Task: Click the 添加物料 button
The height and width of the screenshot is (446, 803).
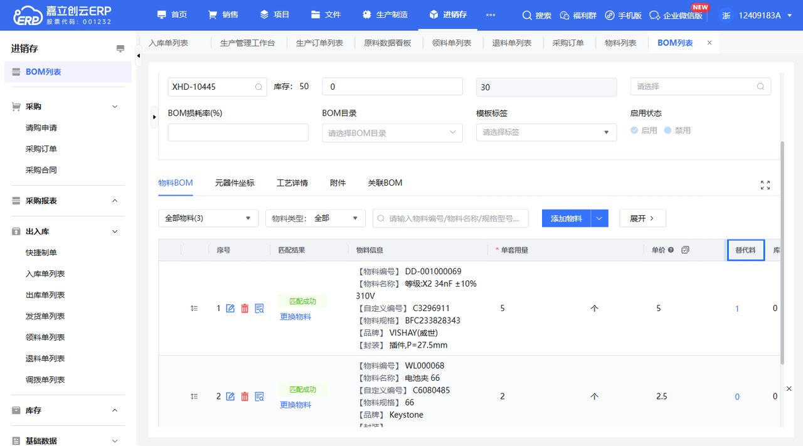Action: 566,218
